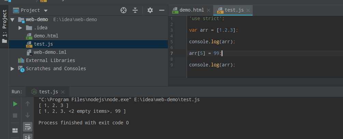The height and width of the screenshot is (139, 343).
Task: Click the '[ 1, 2, 3 ]' output line
Action: tap(54, 106)
